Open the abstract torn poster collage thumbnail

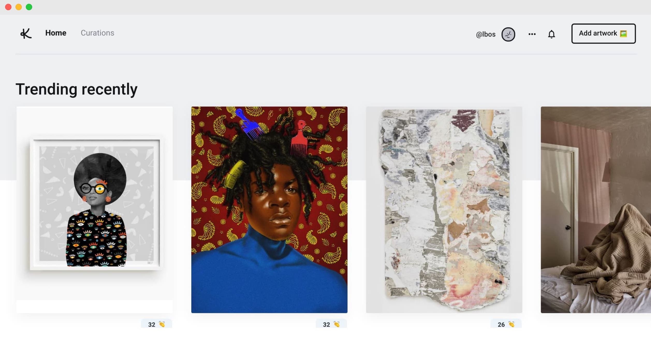[444, 210]
